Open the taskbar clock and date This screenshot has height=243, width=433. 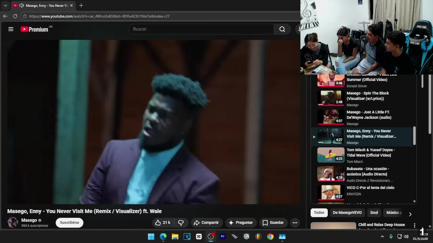coord(420,236)
